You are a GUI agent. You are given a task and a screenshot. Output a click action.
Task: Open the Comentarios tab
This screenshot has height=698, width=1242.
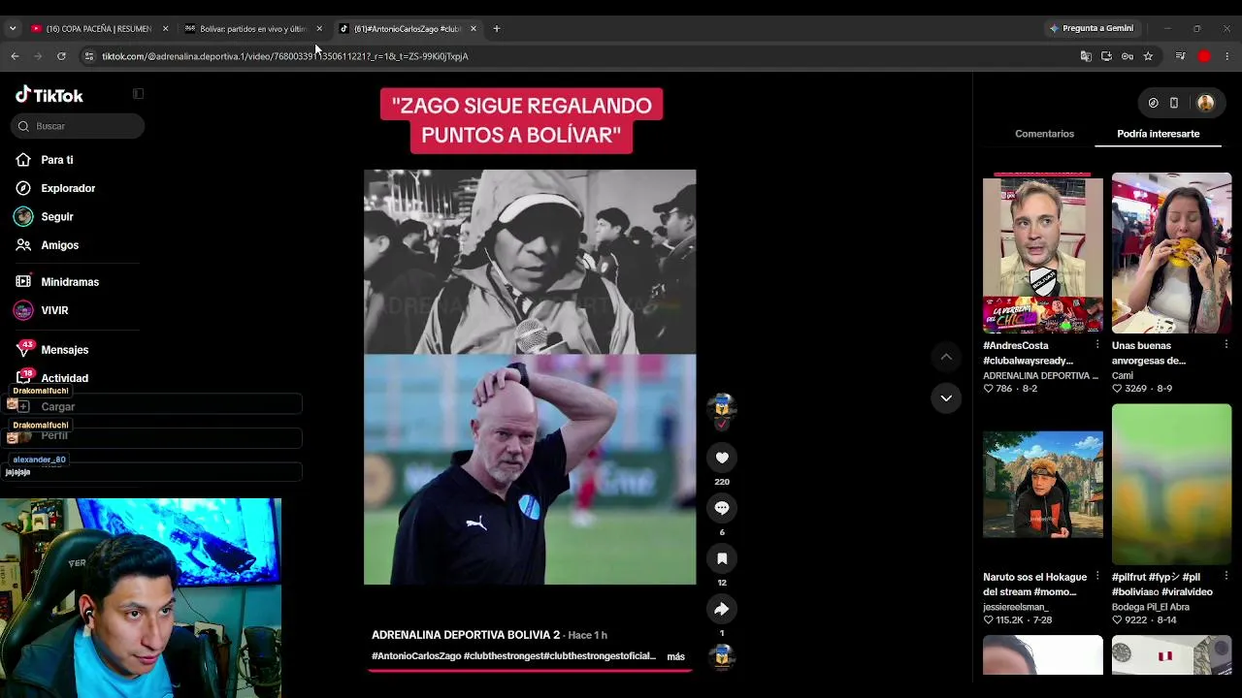1044,134
